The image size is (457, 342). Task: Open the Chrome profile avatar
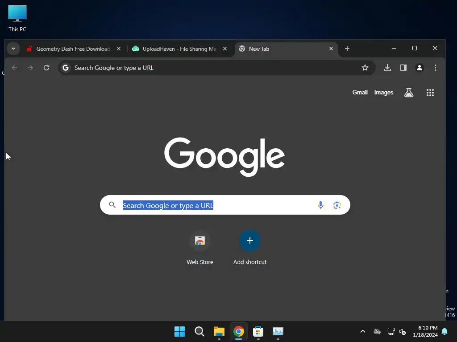click(419, 68)
